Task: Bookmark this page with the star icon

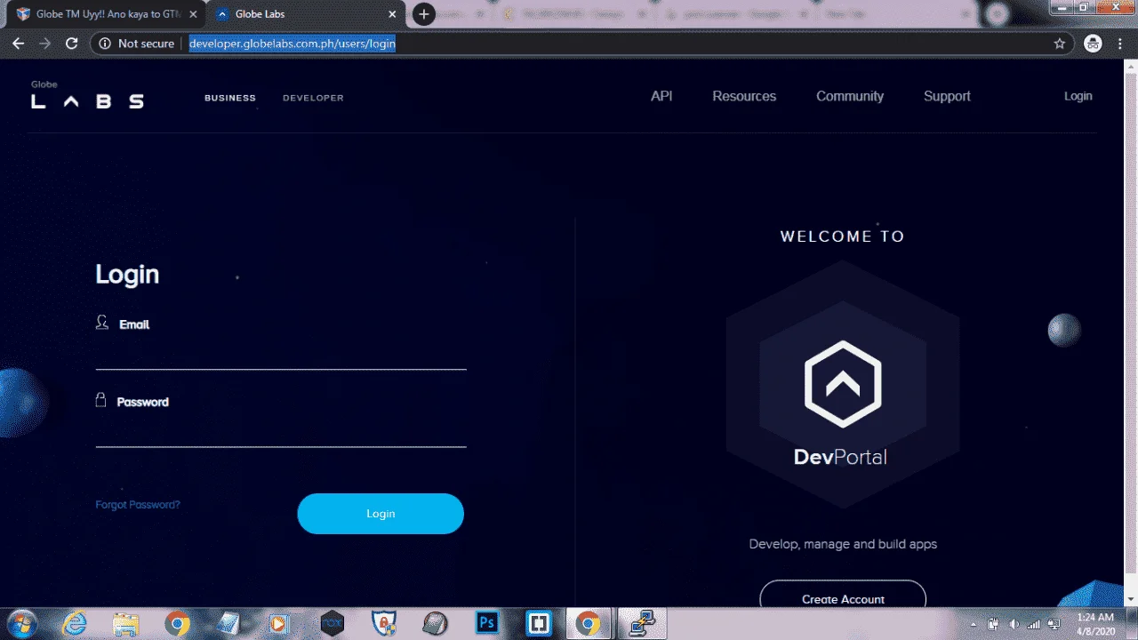Action: pos(1059,44)
